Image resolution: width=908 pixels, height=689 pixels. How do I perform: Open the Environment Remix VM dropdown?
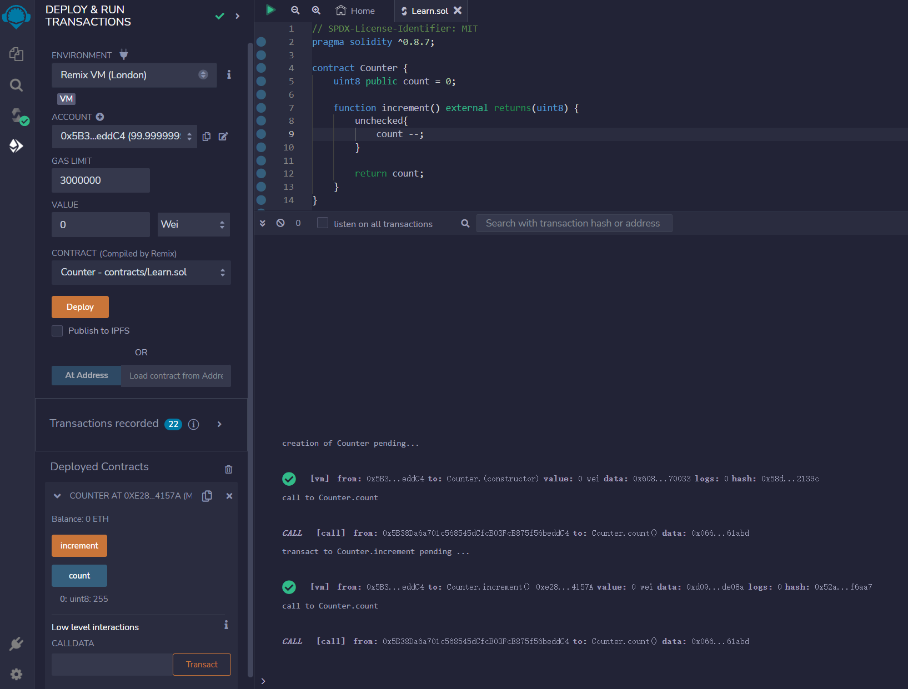point(134,75)
